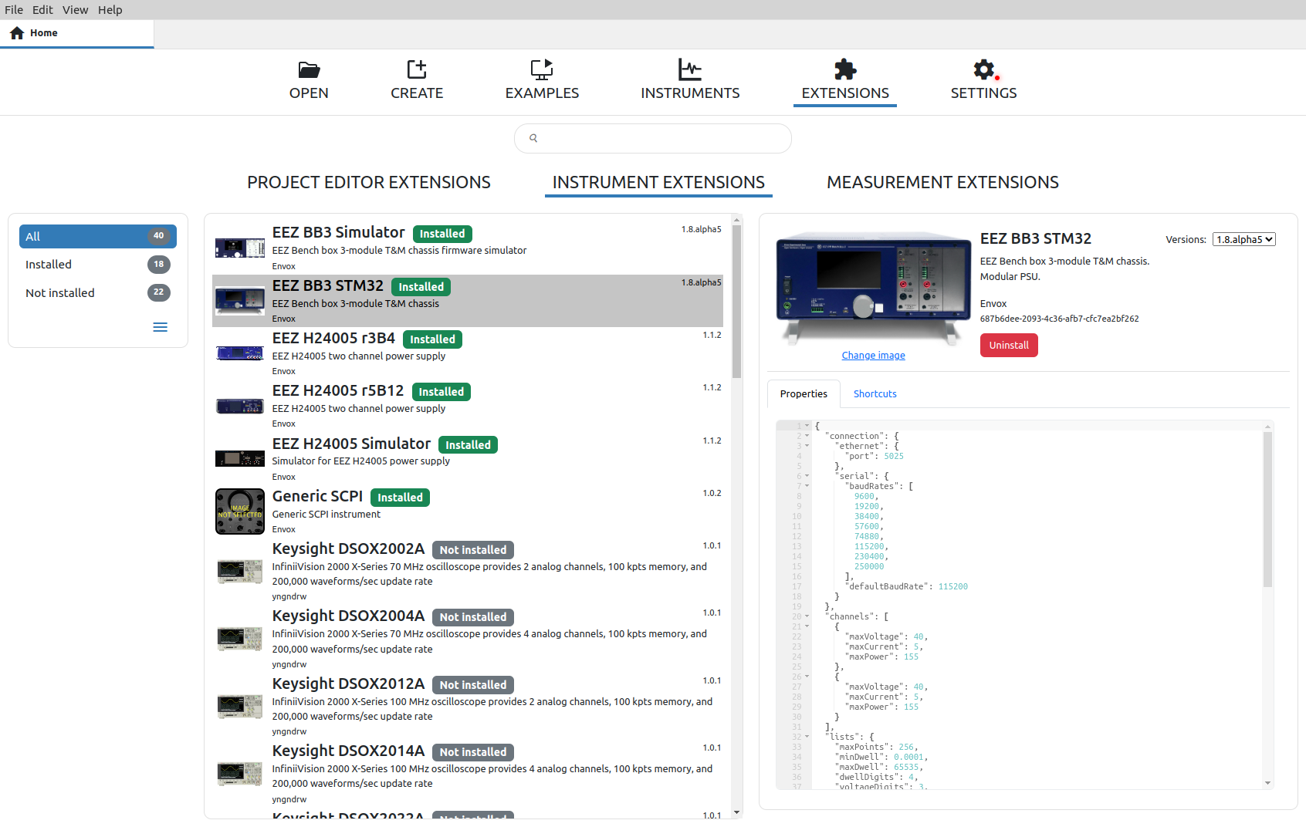1306x827 pixels.
Task: Click EEZ BB3 Simulator thumbnail
Action: [x=240, y=248]
